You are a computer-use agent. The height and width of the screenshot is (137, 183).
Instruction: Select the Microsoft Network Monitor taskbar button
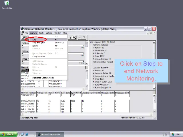tap(50, 134)
